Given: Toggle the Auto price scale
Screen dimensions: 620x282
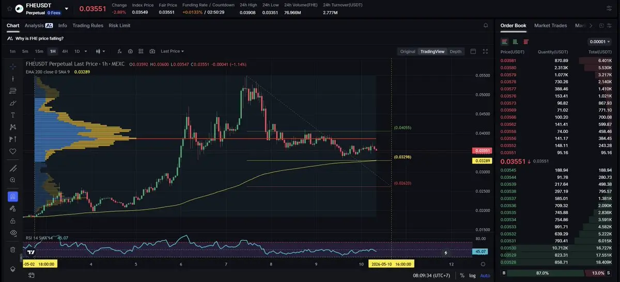Looking at the screenshot, I should 485,275.
